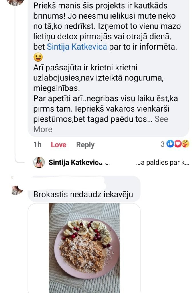Toggle the Love reaction on comment

click(x=58, y=145)
